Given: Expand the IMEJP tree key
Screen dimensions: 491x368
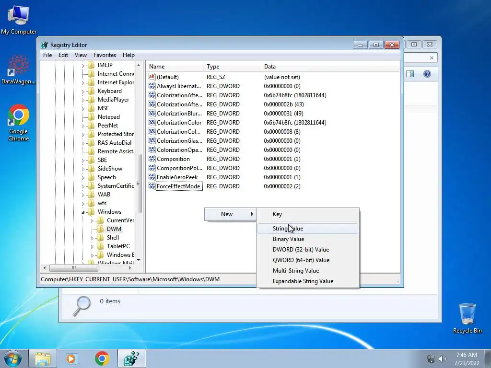Looking at the screenshot, I should tap(83, 65).
